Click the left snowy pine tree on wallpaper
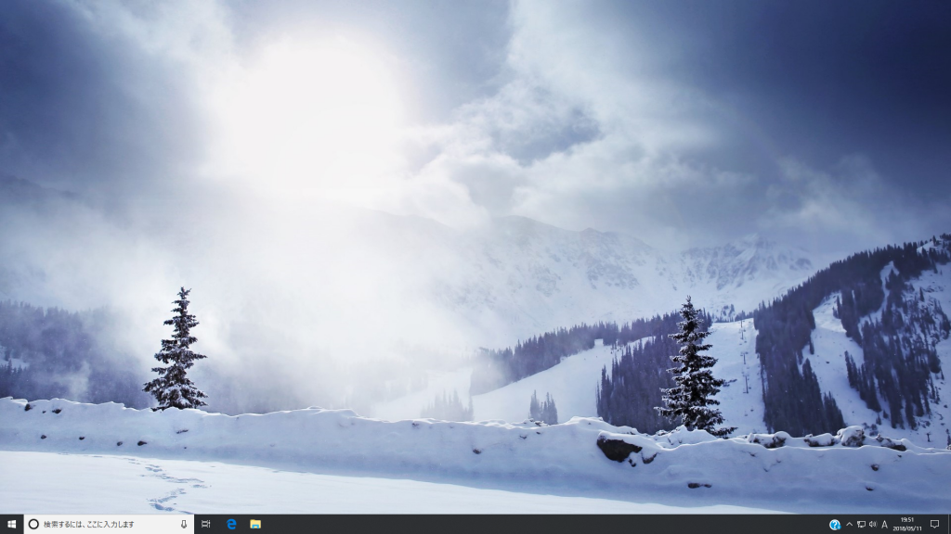 click(176, 352)
